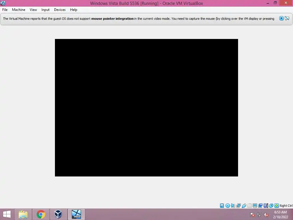
Task: Open the Input menu
Action: tap(45, 10)
